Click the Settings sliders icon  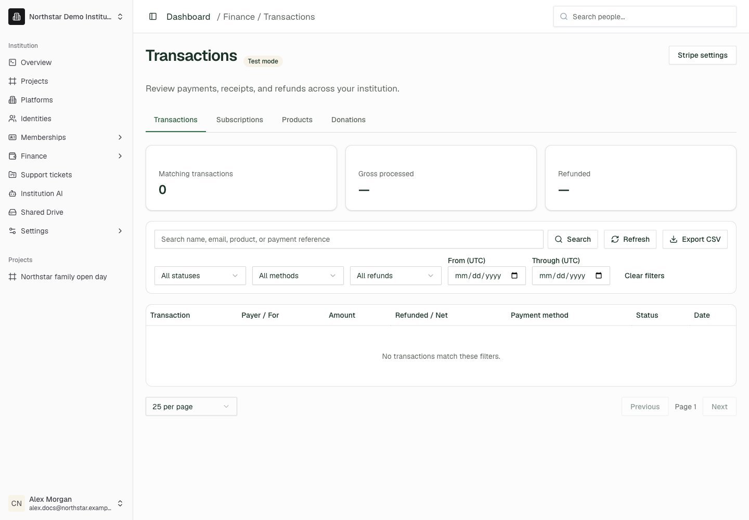[12, 231]
